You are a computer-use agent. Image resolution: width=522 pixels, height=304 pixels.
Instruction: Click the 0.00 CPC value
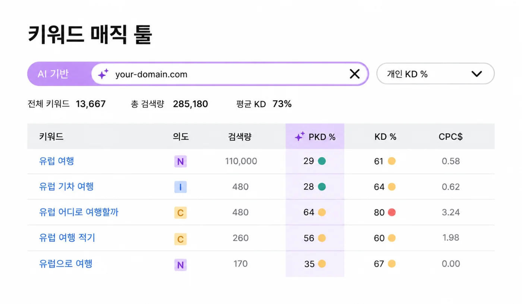click(x=451, y=264)
